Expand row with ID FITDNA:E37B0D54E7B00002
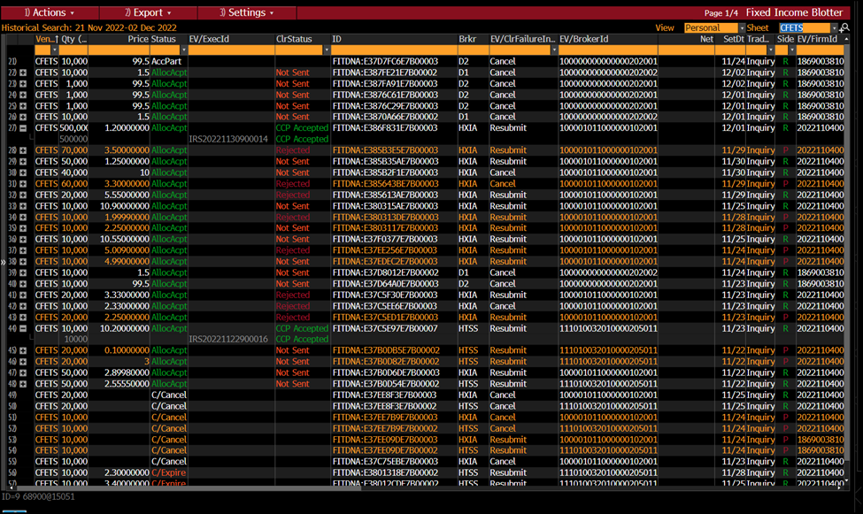Image resolution: width=863 pixels, height=514 pixels. point(23,384)
